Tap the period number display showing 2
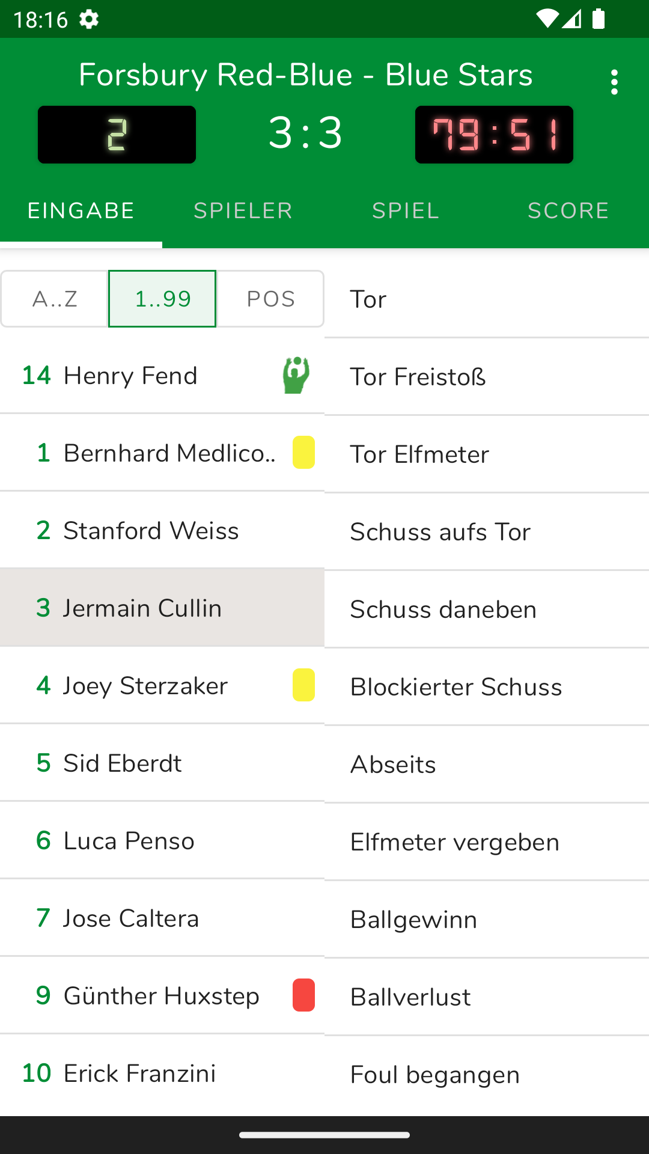Viewport: 649px width, 1154px height. coord(117,135)
